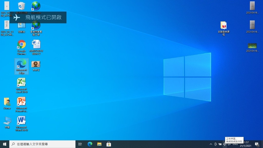Select the 20210119 file beside the 金融證券課程 folder
The width and height of the screenshot is (263, 148).
click(252, 27)
